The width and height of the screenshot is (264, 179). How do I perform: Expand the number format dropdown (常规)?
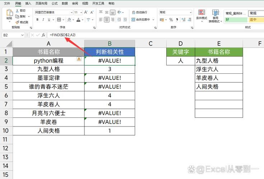190,12
